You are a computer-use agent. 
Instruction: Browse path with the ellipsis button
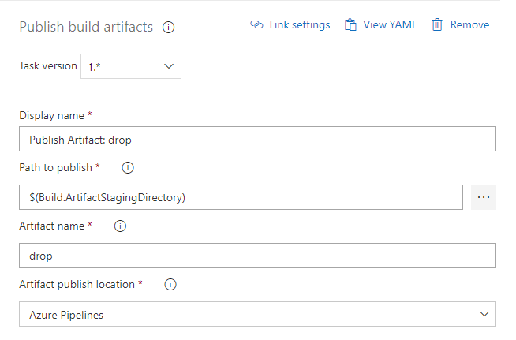click(484, 197)
